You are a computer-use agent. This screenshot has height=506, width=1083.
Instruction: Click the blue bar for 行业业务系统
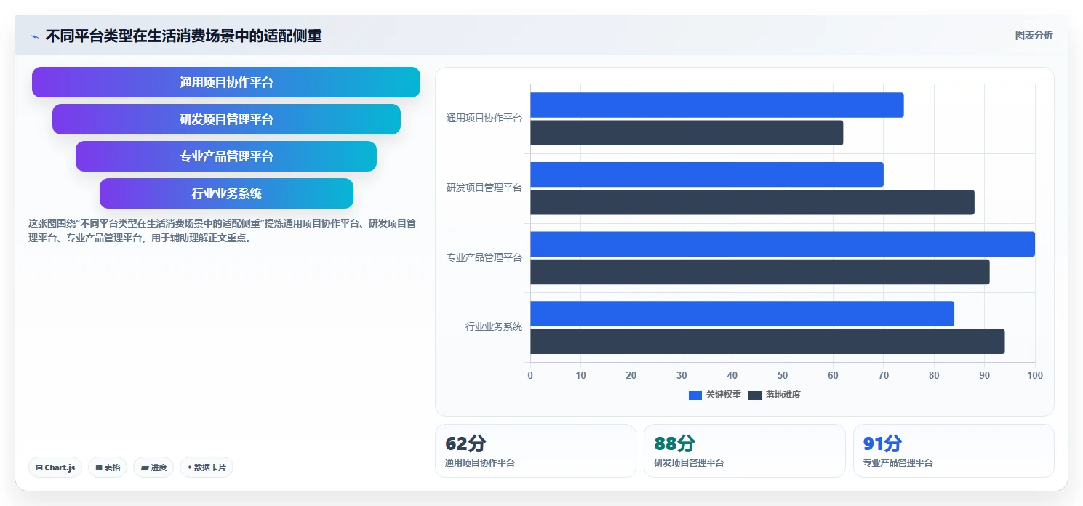pos(742,313)
